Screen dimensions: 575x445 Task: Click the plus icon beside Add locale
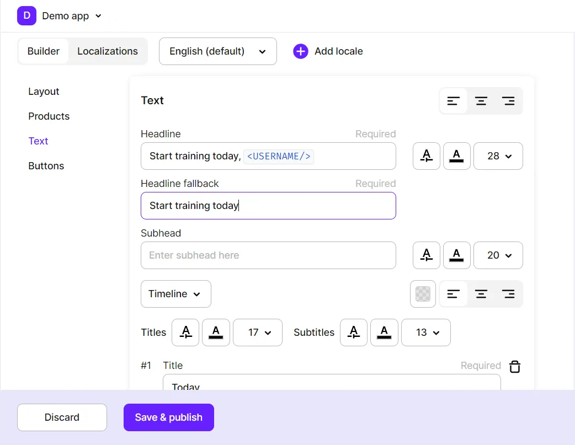301,51
